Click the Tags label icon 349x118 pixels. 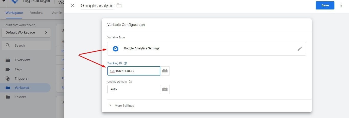(x=8, y=69)
